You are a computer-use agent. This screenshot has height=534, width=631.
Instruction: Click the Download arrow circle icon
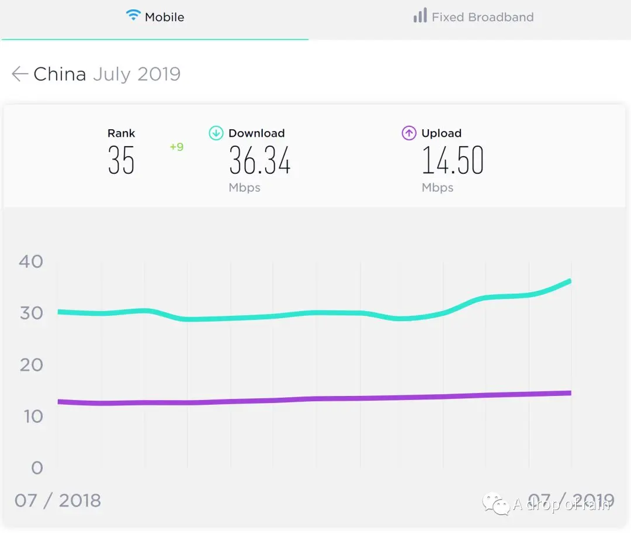(x=216, y=133)
